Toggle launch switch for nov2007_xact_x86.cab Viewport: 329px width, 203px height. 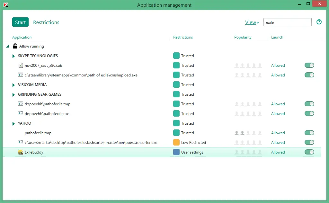pyautogui.click(x=309, y=65)
